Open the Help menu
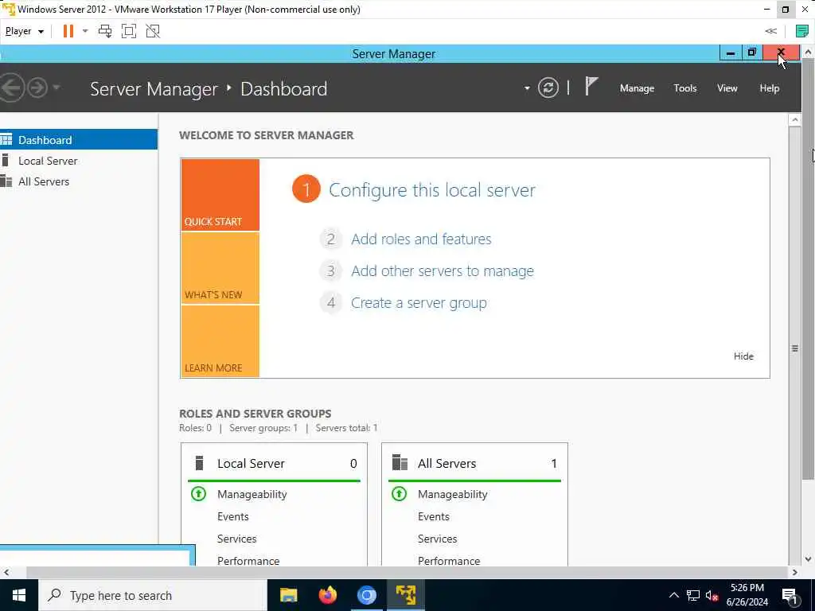 pos(770,88)
